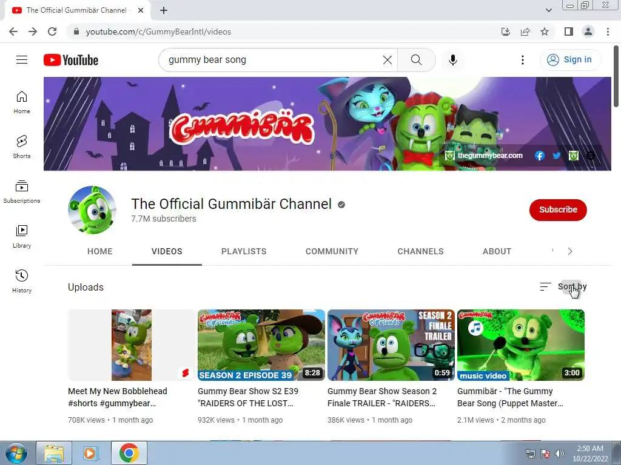Open the ABOUT tab

coord(497,251)
